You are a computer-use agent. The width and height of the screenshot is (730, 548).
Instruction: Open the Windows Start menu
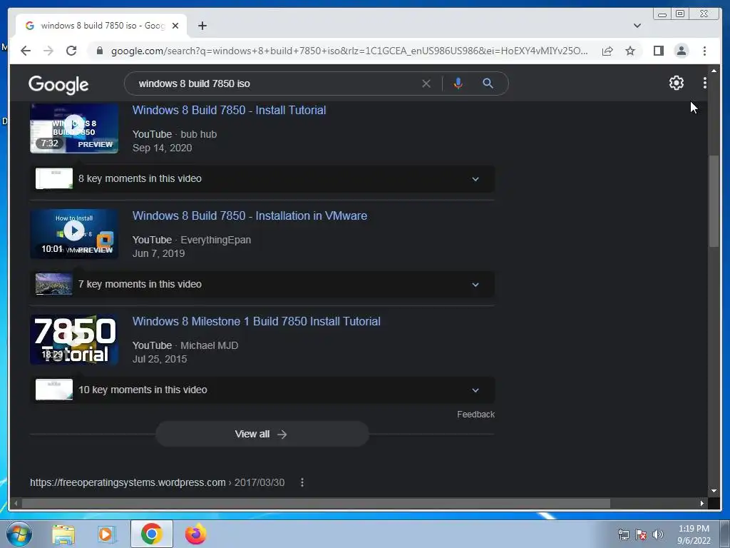[19, 534]
